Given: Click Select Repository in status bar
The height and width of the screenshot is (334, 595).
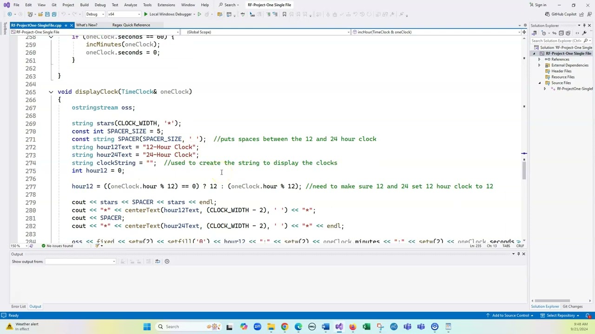Looking at the screenshot, I should [x=561, y=315].
